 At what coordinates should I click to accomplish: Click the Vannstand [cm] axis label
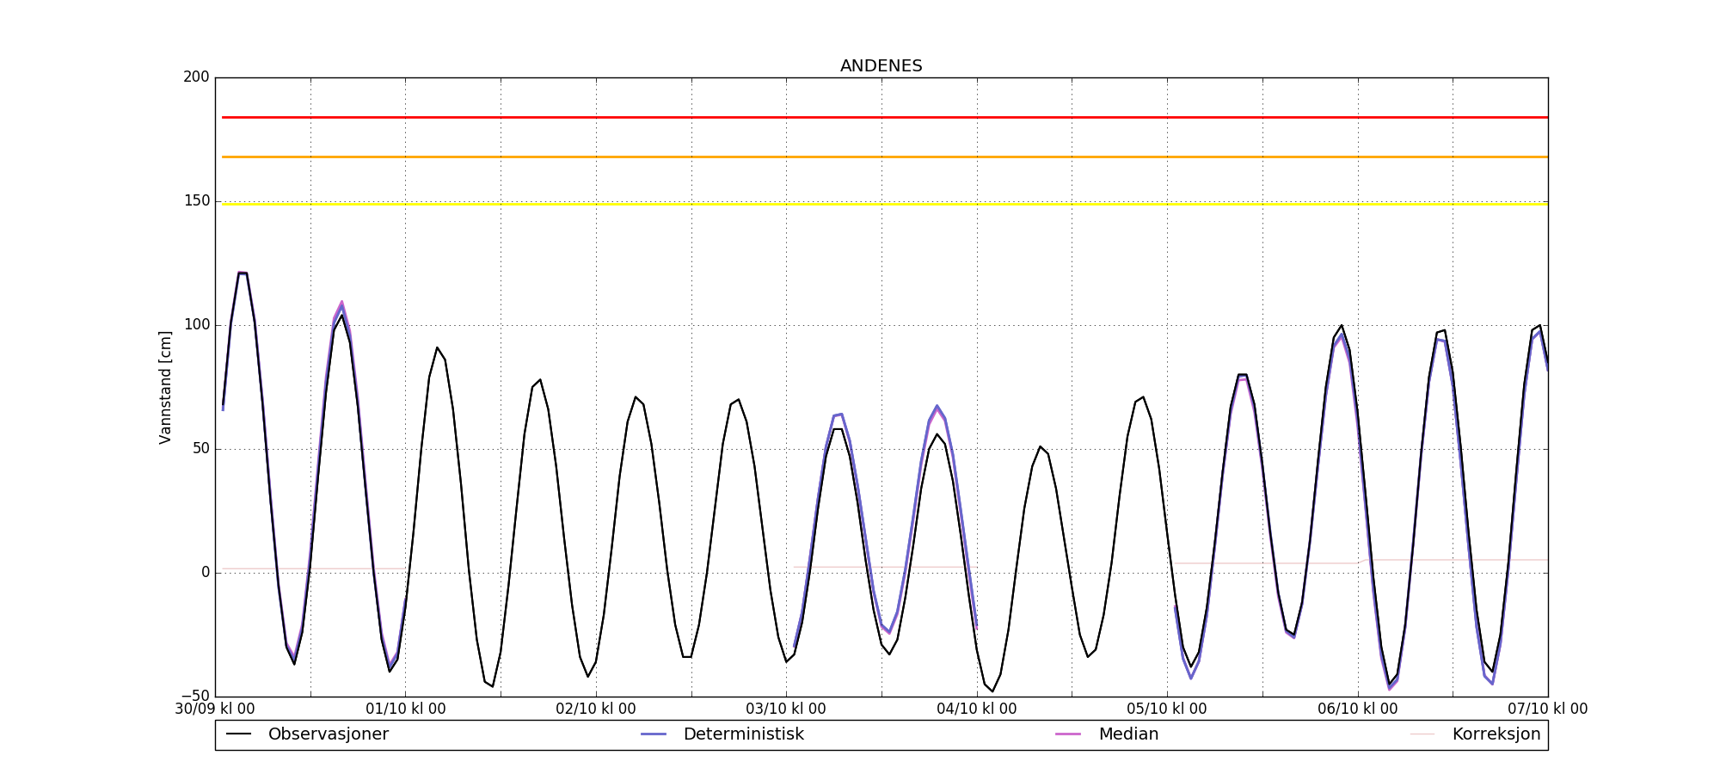coord(165,387)
